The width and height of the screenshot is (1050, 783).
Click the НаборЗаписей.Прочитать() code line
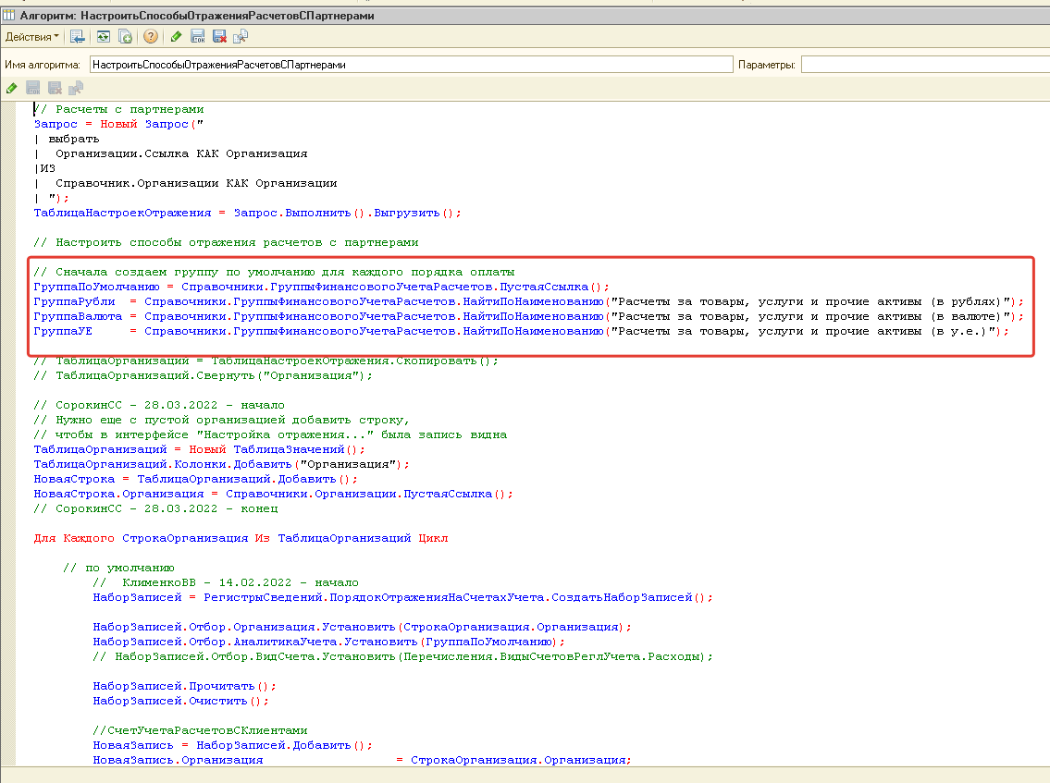[x=184, y=686]
